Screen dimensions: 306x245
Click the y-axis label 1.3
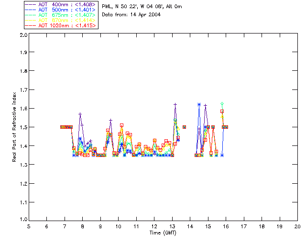23,165
